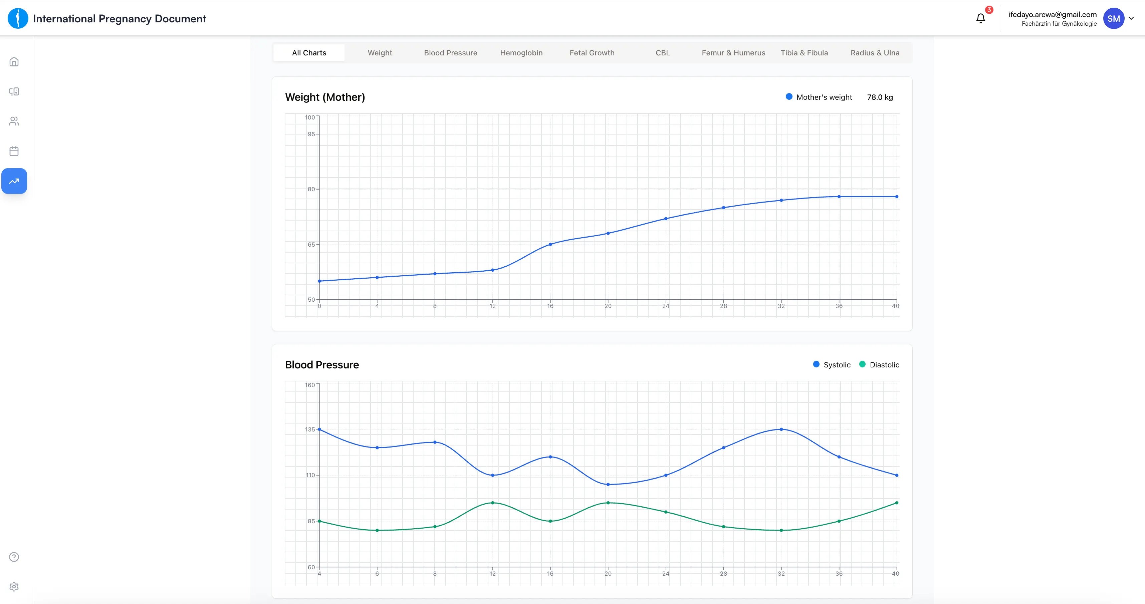Image resolution: width=1145 pixels, height=604 pixels.
Task: Click the notification bell icon
Action: pyautogui.click(x=980, y=19)
